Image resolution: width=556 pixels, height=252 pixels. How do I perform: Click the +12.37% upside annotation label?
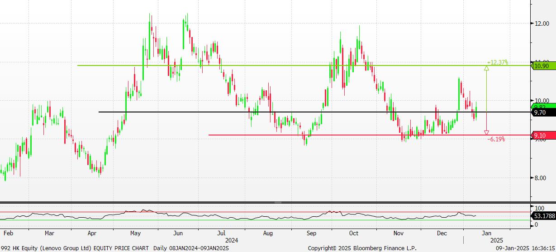pyautogui.click(x=497, y=62)
